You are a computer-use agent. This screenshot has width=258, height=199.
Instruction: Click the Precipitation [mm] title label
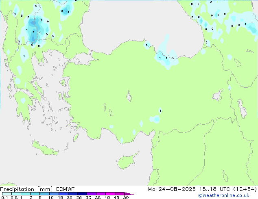[x=26, y=189]
